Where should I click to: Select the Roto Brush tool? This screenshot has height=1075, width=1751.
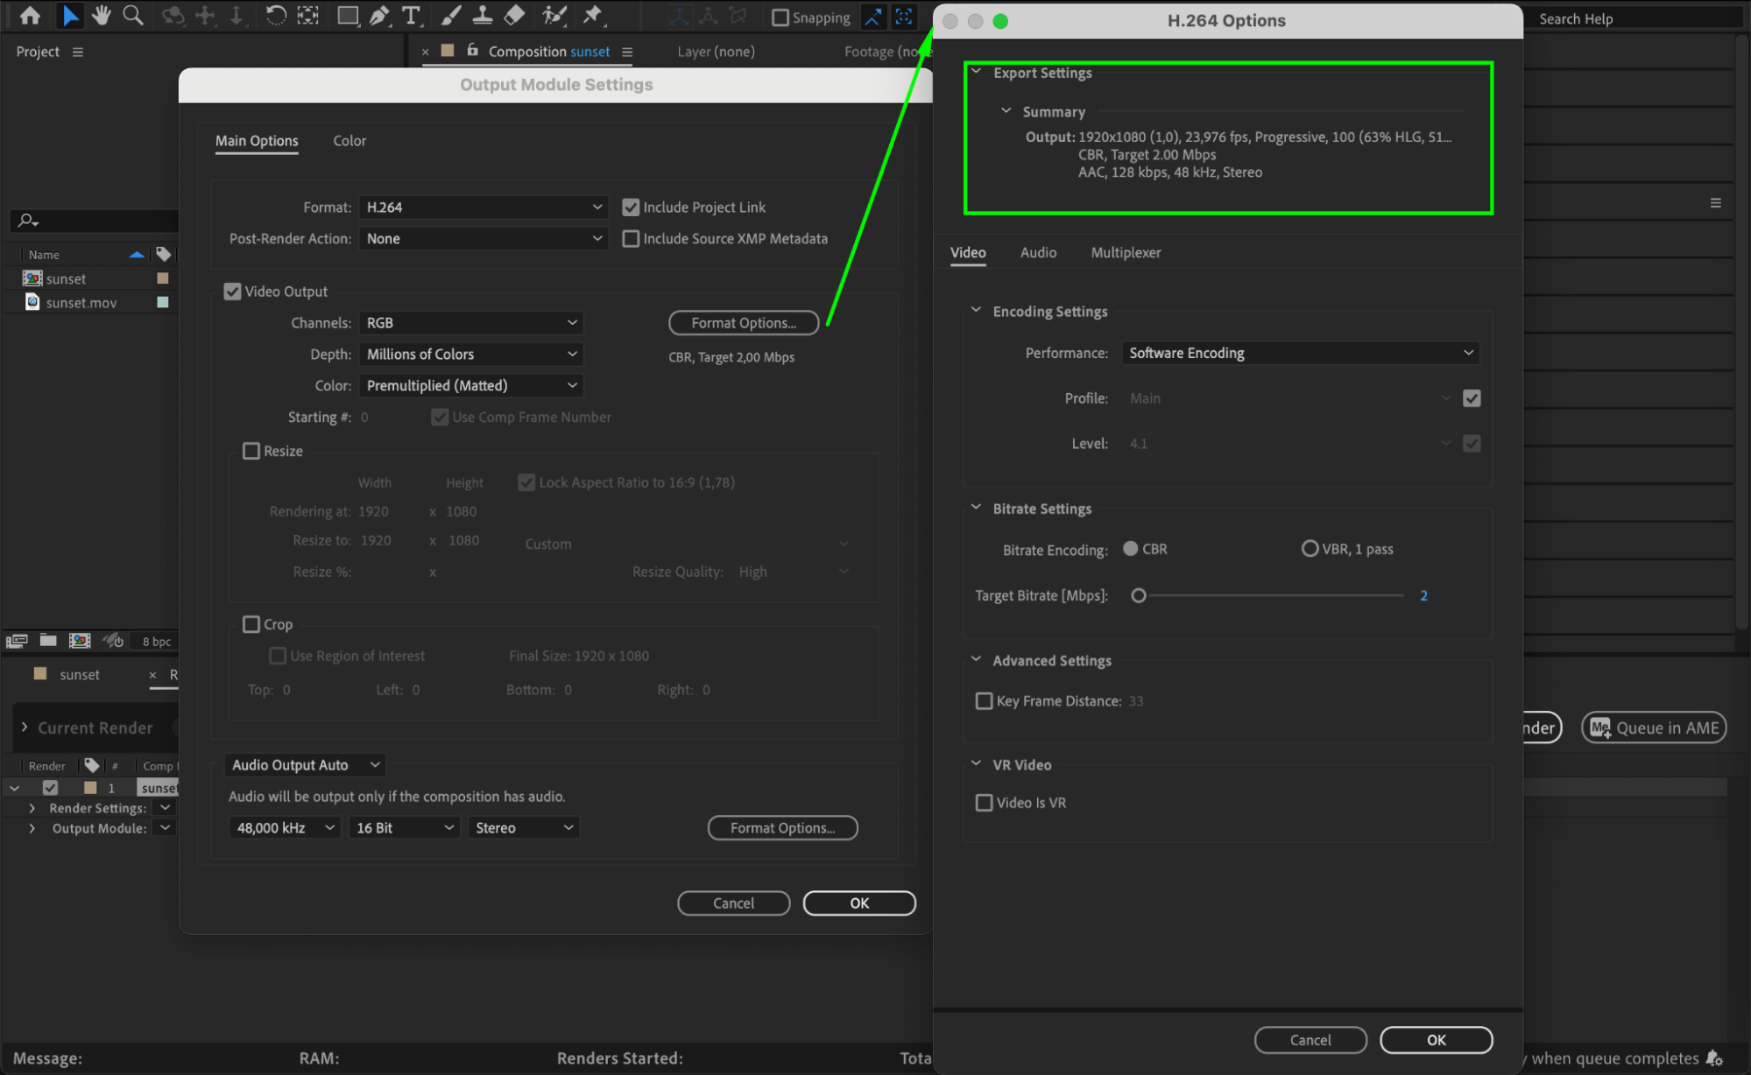click(554, 15)
